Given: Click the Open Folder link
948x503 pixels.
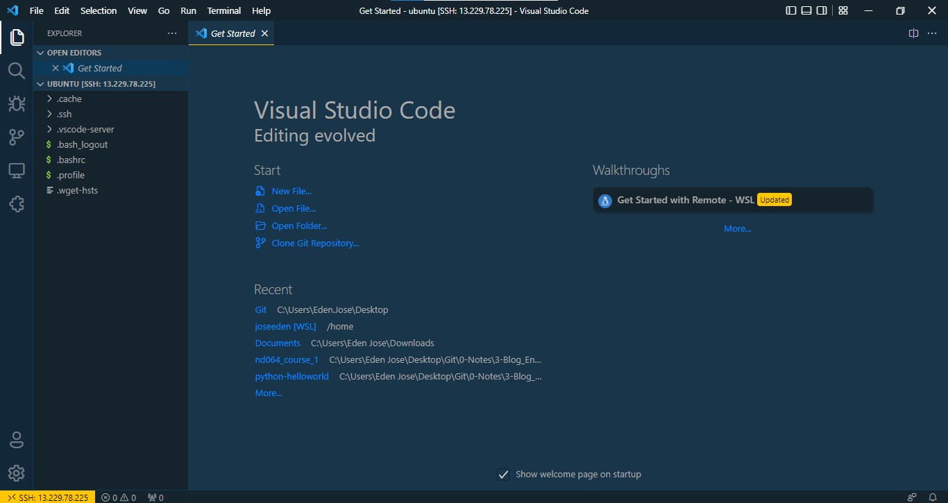Looking at the screenshot, I should (x=299, y=225).
